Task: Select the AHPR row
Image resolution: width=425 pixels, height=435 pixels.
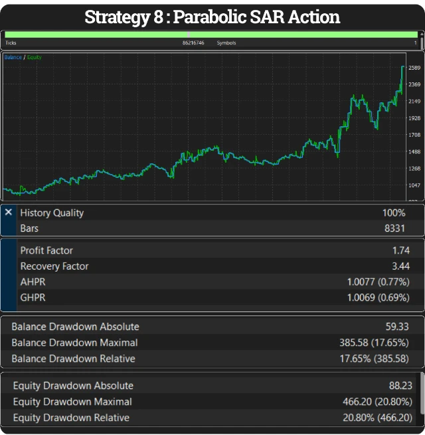Action: click(x=212, y=282)
